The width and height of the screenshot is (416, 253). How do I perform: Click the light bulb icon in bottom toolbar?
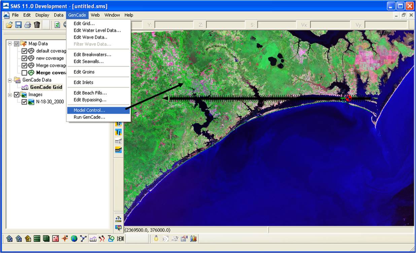coord(156,239)
